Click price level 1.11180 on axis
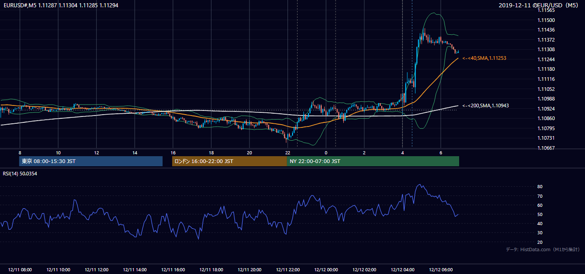Viewport: 585px width, 274px height. 546,69
